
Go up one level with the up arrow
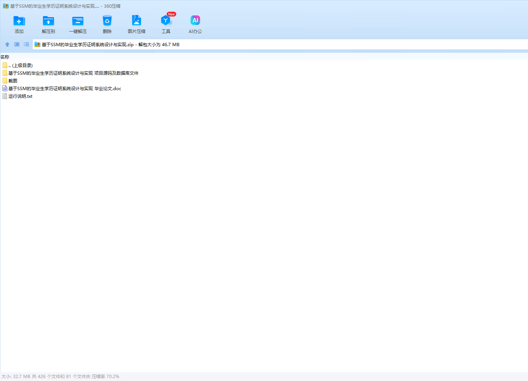click(x=7, y=44)
